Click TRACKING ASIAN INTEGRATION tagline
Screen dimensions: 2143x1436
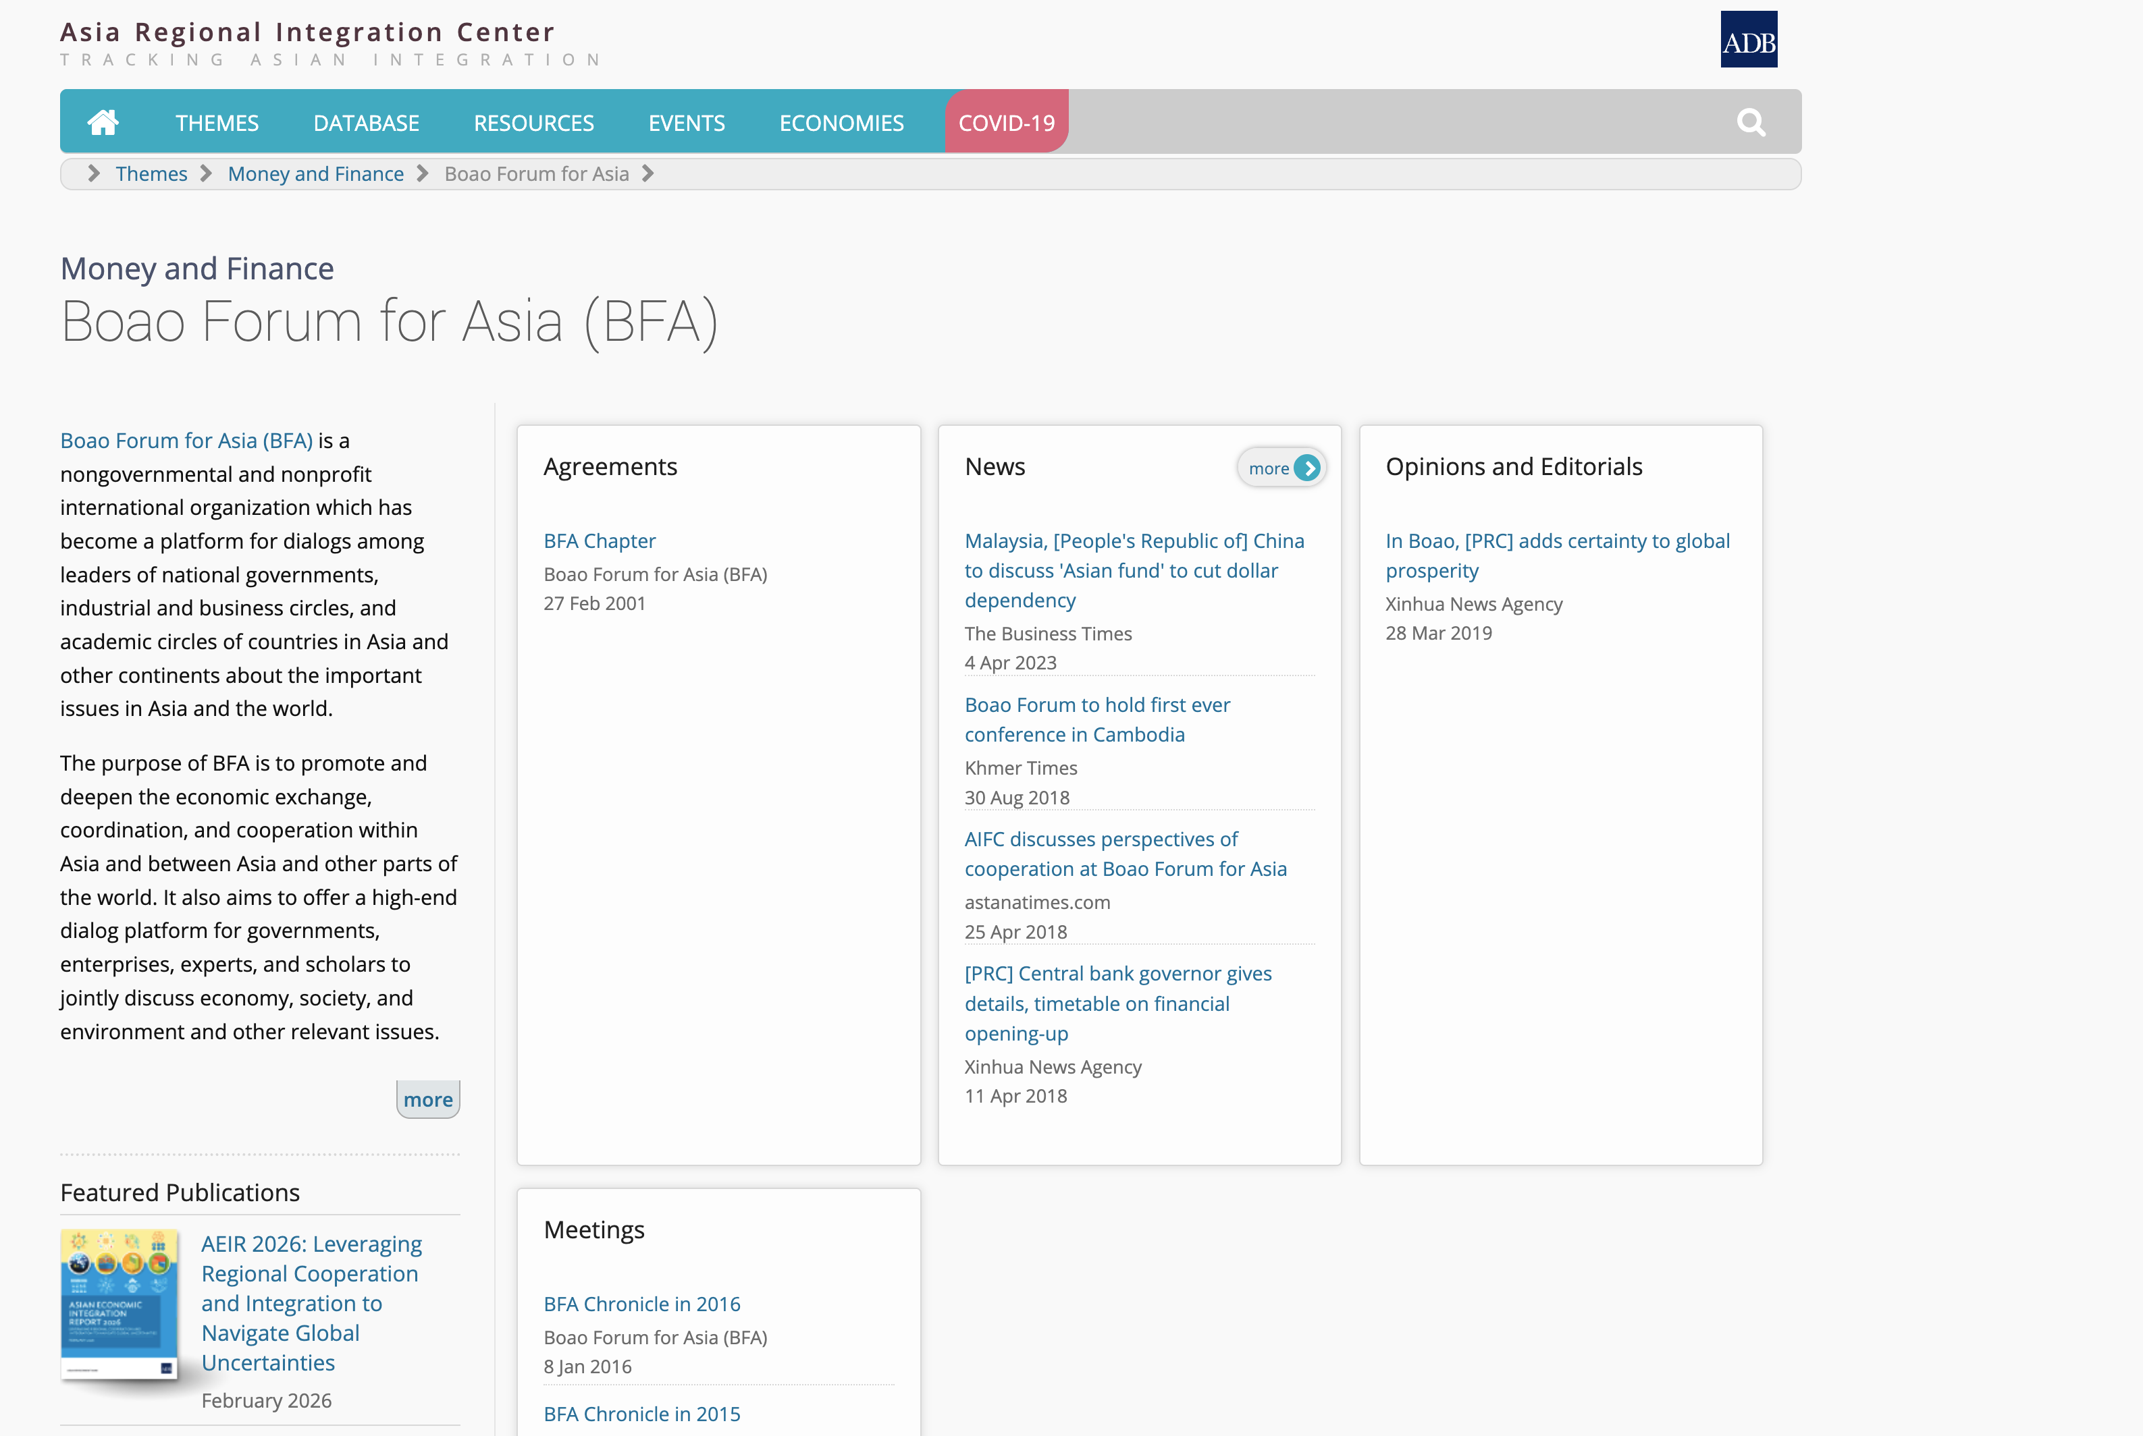[x=330, y=61]
